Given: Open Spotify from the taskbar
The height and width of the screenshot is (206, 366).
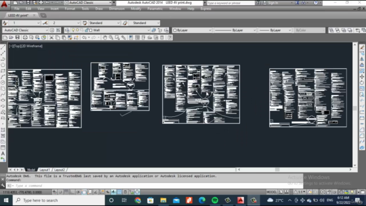Looking at the screenshot, I should [x=215, y=200].
